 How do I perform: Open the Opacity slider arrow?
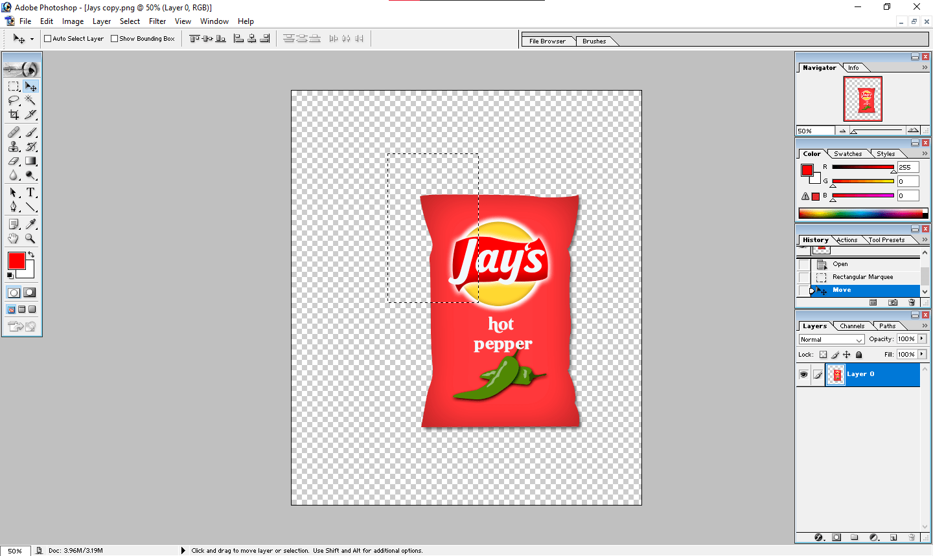pos(922,339)
